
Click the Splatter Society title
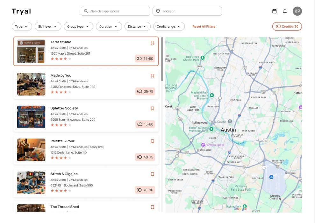point(64,108)
